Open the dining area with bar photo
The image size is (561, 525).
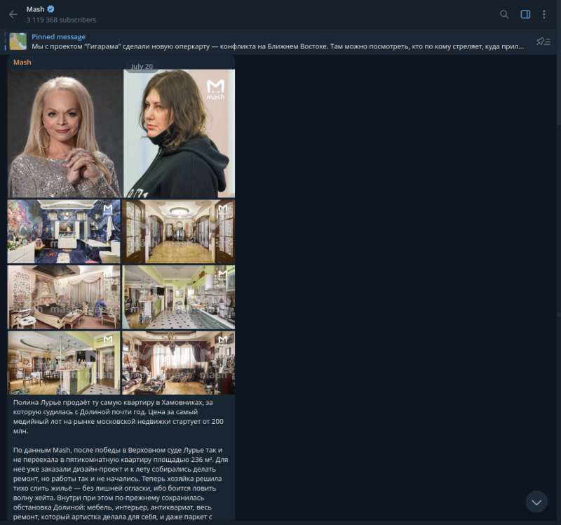(x=64, y=363)
